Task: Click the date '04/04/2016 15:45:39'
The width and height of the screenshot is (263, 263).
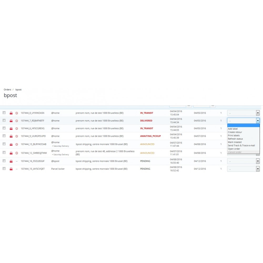Action: (176, 136)
